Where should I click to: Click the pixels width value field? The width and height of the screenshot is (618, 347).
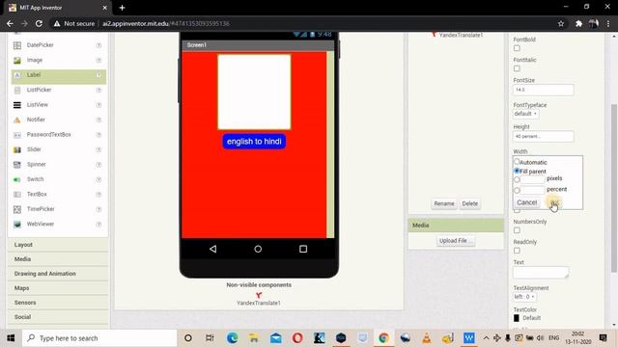(x=532, y=180)
